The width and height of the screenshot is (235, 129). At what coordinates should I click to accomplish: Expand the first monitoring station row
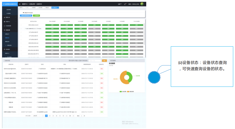point(21,25)
